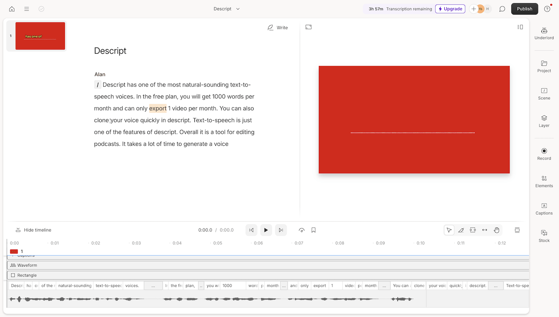Toggle the canvas aspect ratio icon
The width and height of the screenshot is (559, 317).
click(309, 27)
